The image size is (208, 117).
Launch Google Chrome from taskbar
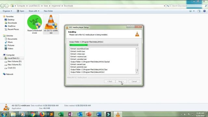click(x=32, y=114)
